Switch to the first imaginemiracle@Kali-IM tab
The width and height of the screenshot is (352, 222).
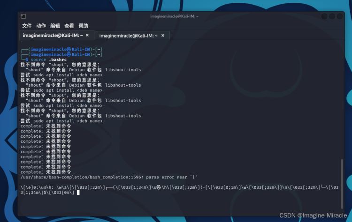(x=53, y=36)
